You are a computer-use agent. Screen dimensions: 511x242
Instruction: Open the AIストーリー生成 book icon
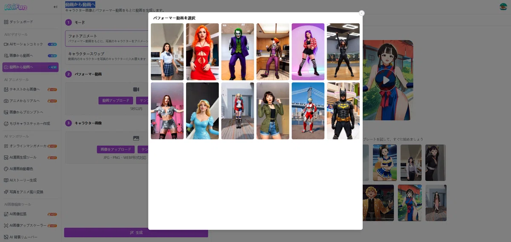6,180
